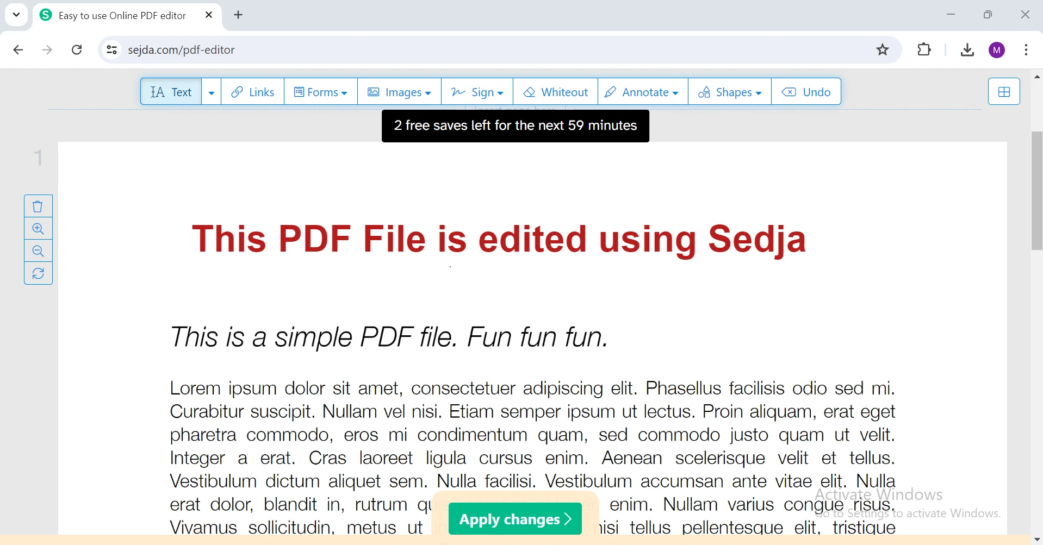
Task: Close the Online PDF editor tab
Action: click(209, 15)
